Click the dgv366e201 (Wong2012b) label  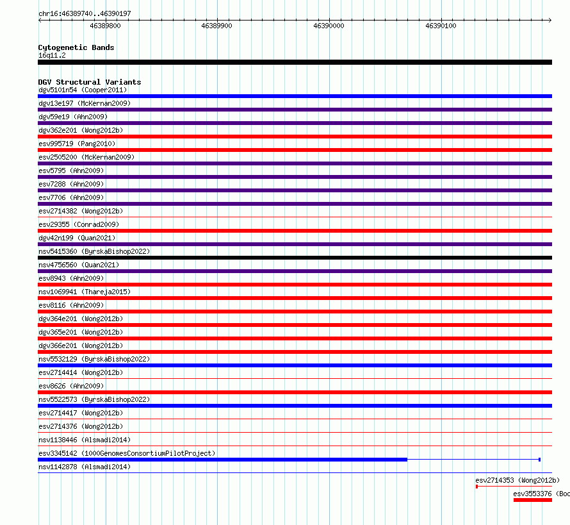pyautogui.click(x=81, y=346)
